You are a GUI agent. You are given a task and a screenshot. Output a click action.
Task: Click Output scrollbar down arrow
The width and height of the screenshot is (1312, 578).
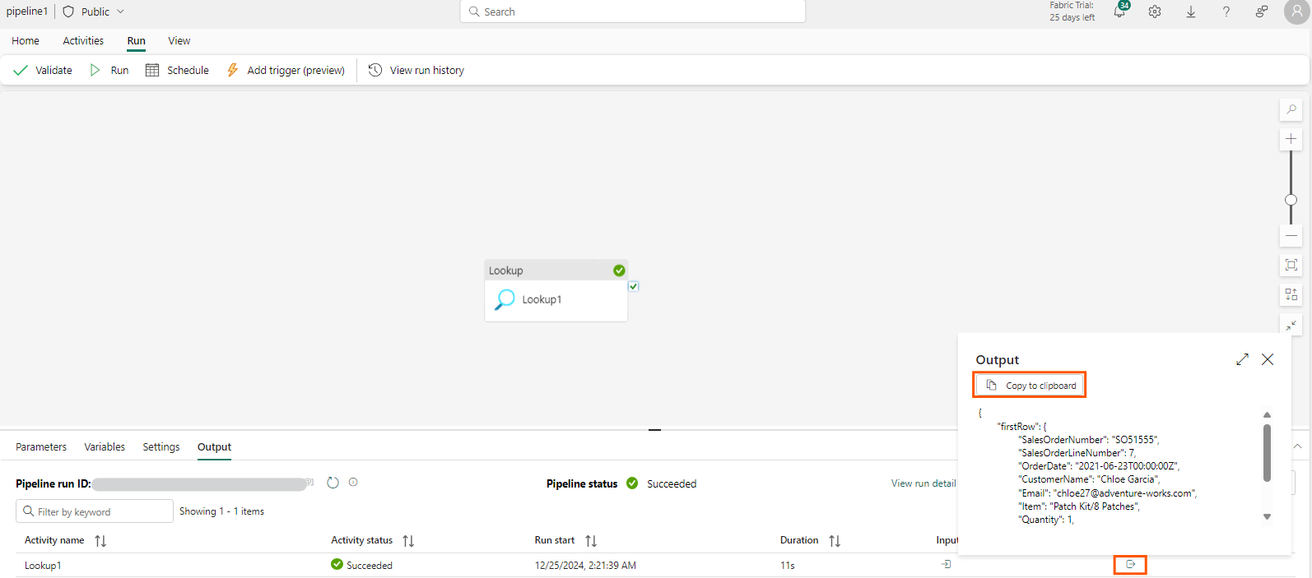click(1268, 517)
